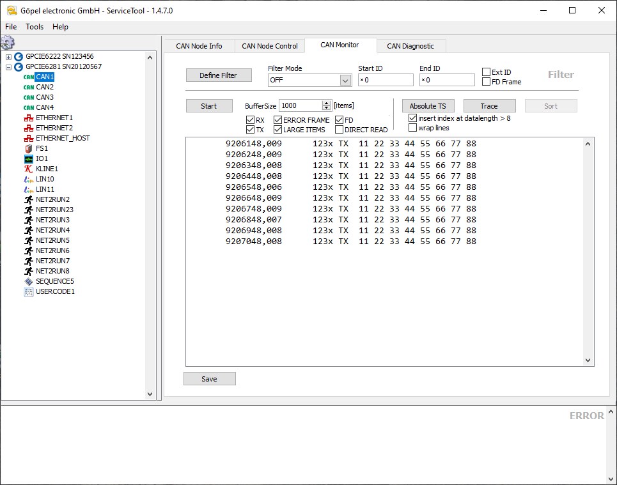
Task: Click the NET2RUN3 running man icon
Action: click(x=29, y=220)
